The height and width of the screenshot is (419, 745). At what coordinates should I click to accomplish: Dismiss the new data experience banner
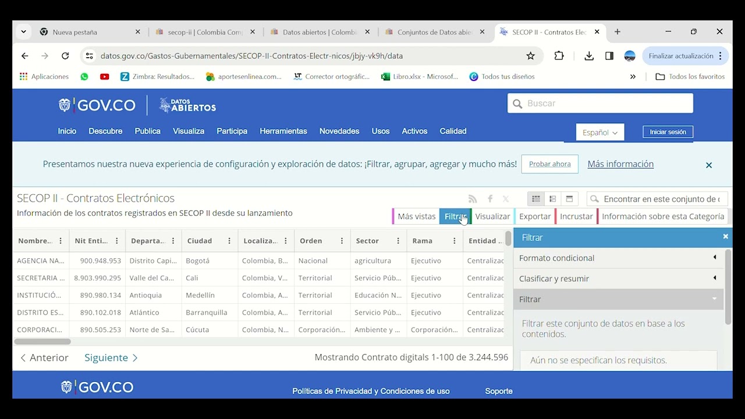709,165
